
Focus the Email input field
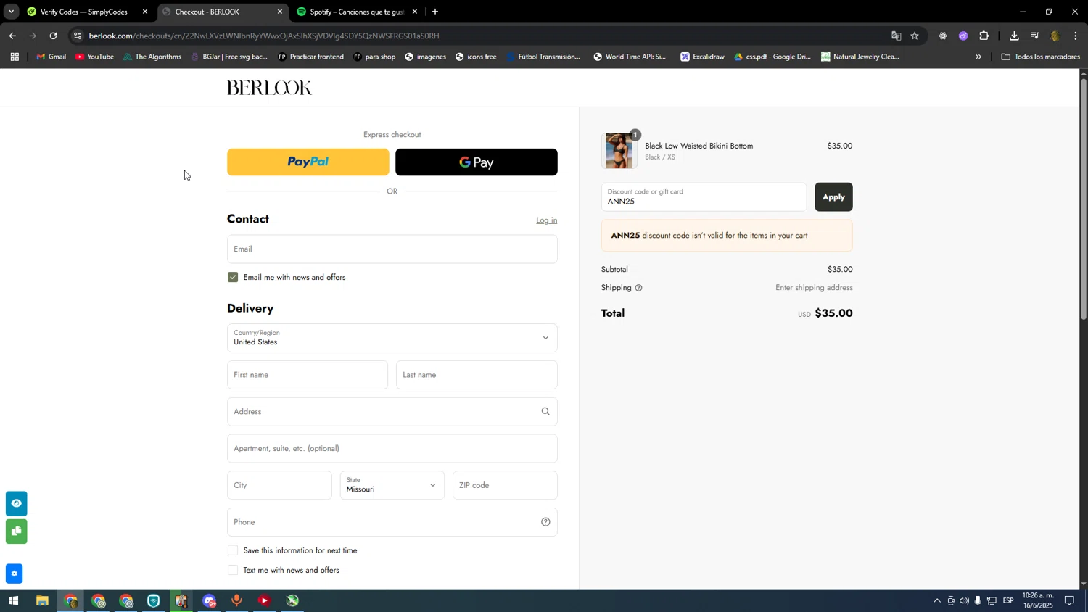pos(392,249)
